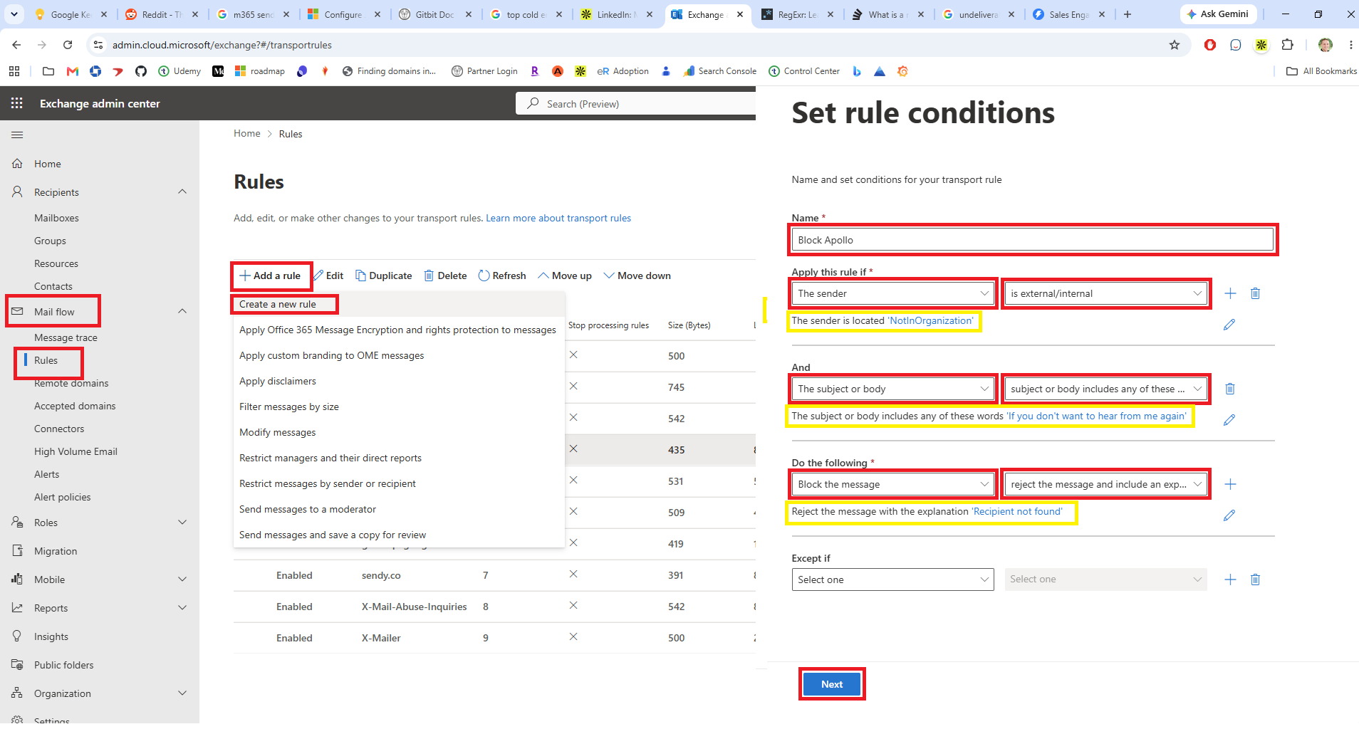Delete the sender condition with trash icon

tap(1256, 293)
